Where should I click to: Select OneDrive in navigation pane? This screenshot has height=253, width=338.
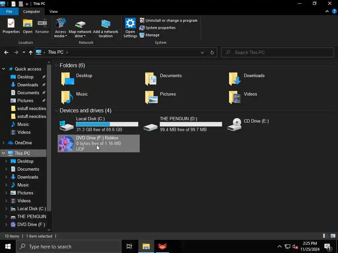tap(23, 143)
